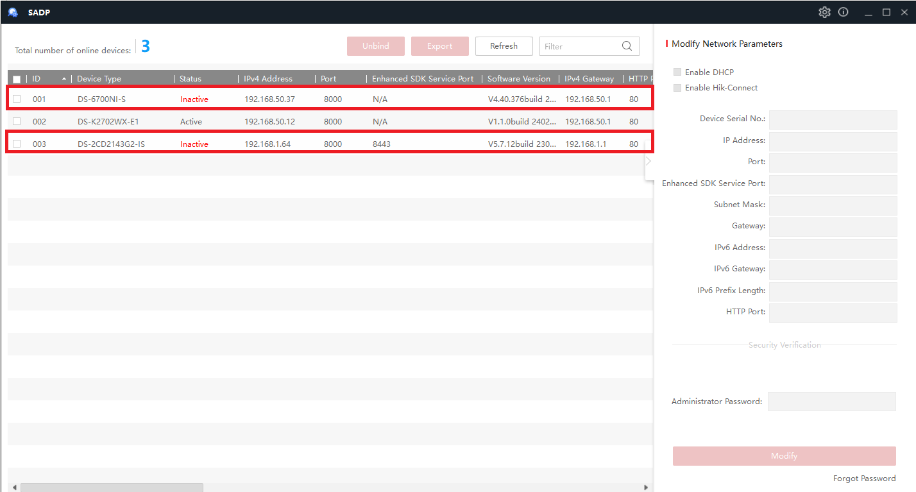Open the settings gear icon
916x492 pixels.
[824, 12]
